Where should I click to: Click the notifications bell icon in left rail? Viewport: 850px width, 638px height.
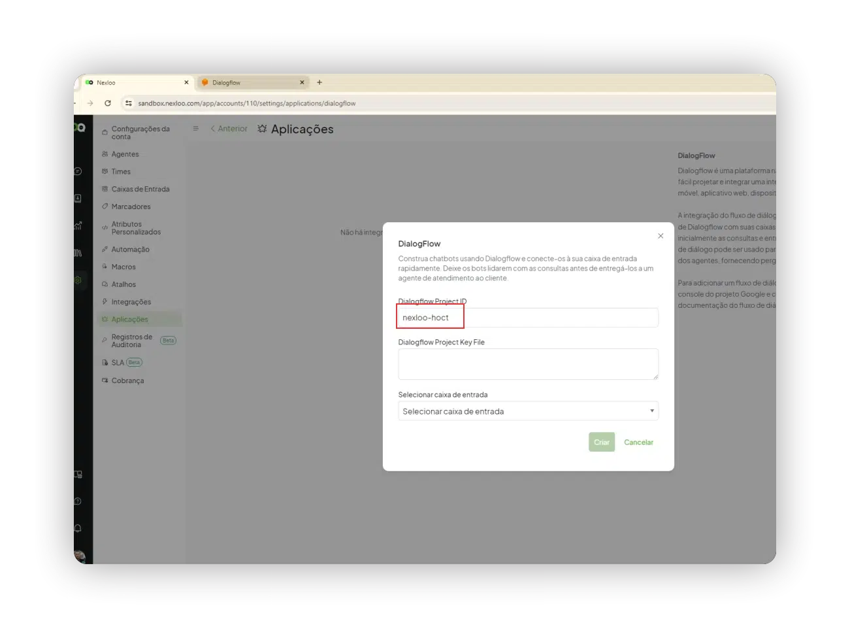78,528
